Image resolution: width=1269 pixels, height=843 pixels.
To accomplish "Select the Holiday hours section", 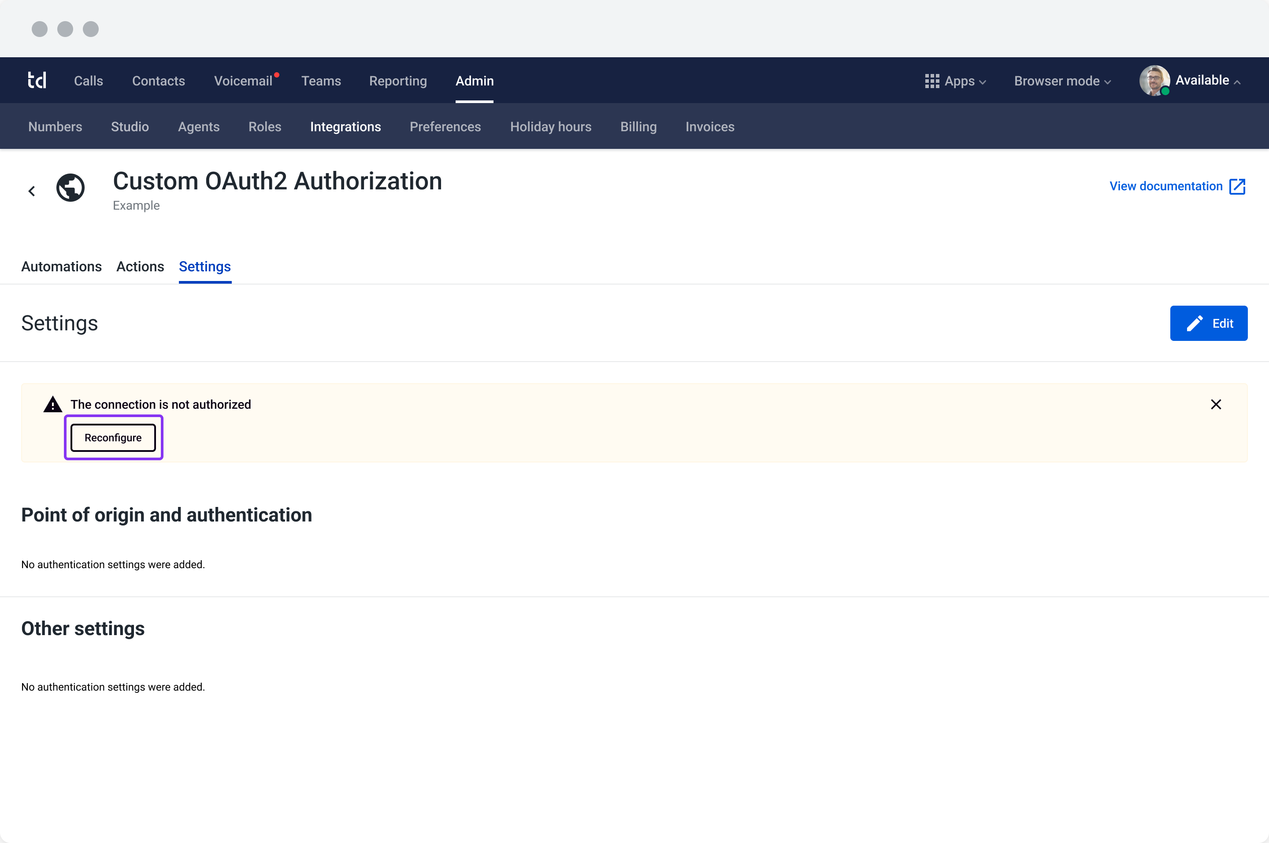I will tap(551, 126).
